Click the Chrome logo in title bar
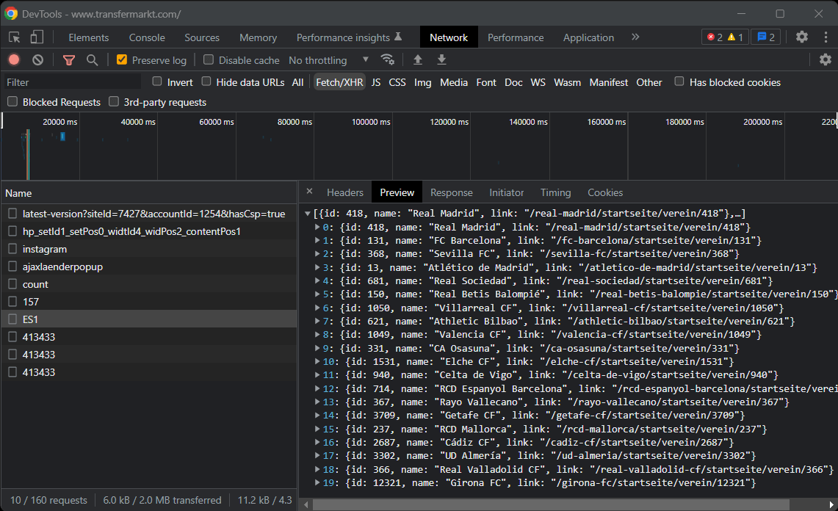 [x=11, y=13]
